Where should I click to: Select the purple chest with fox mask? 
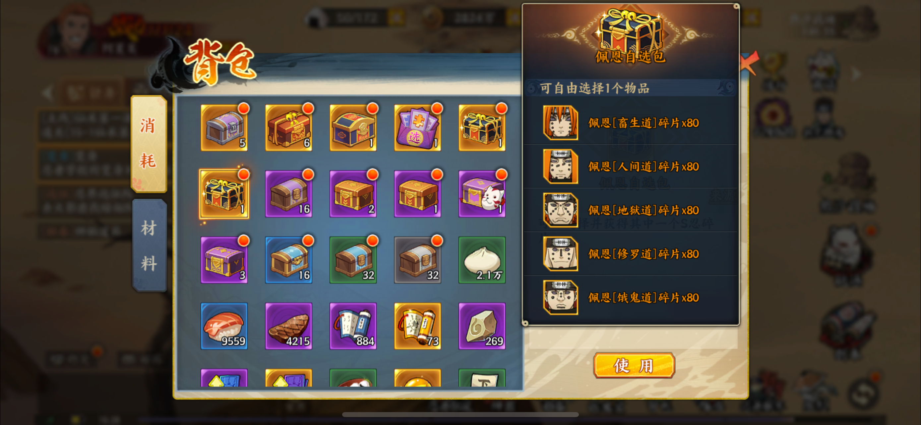(x=482, y=194)
